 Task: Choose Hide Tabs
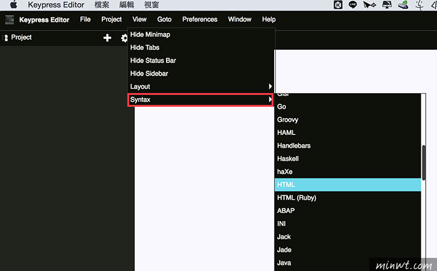tap(200, 47)
